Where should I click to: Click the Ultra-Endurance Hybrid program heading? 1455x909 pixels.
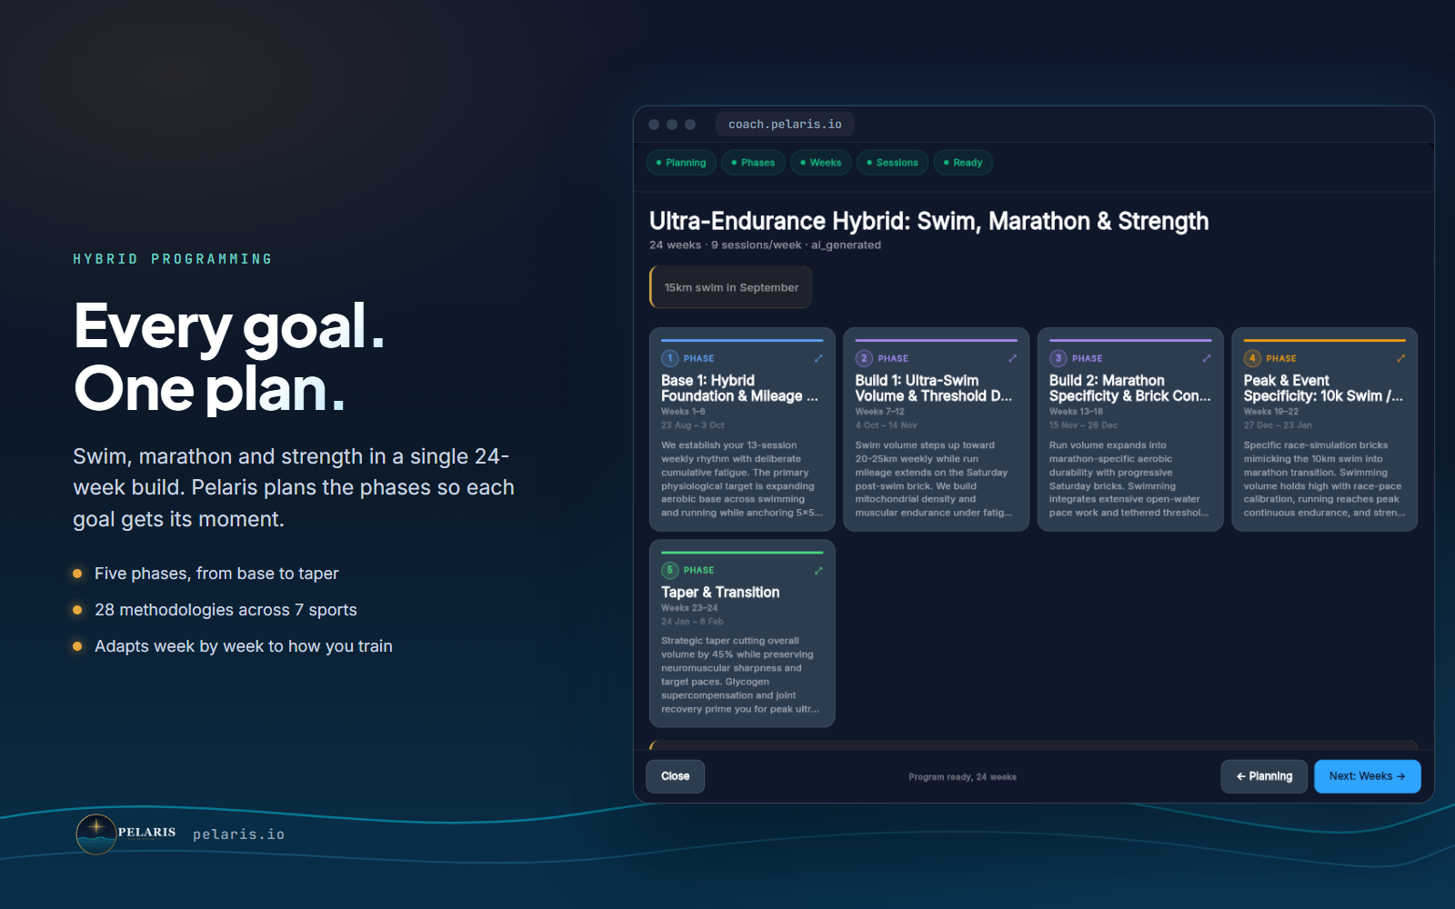[x=928, y=222]
